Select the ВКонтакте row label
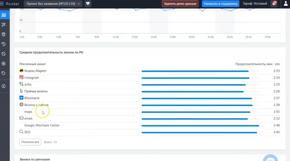 [x=32, y=98]
